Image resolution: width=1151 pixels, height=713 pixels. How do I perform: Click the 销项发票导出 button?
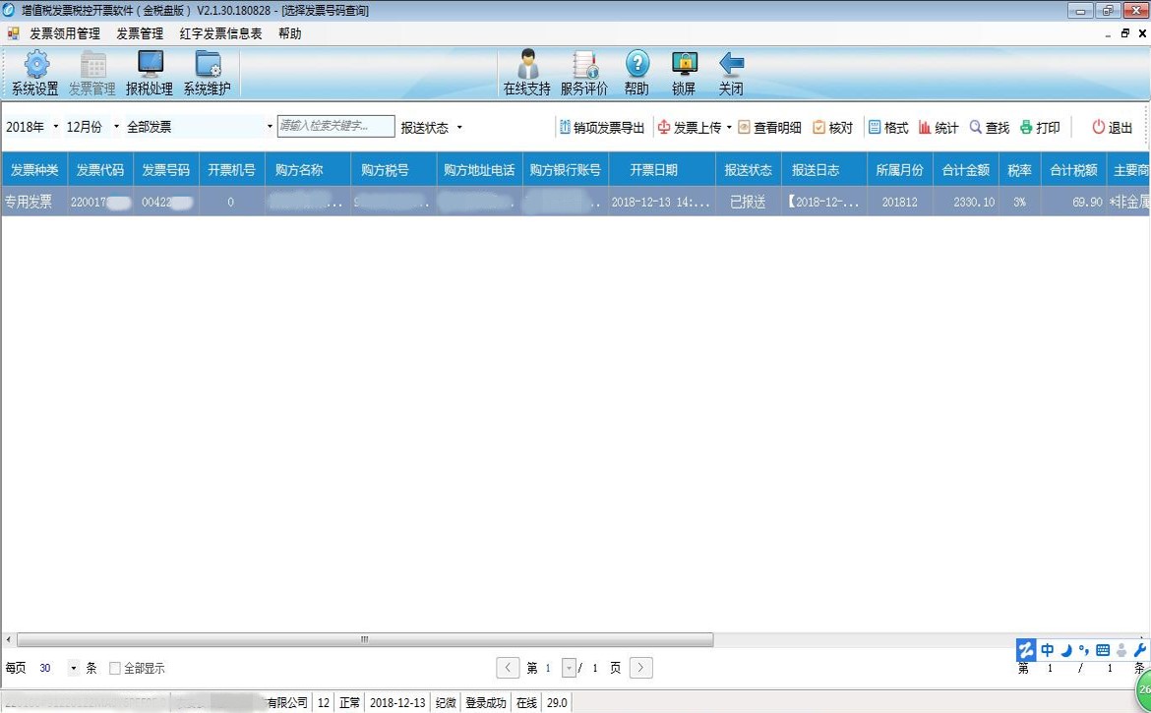601,128
